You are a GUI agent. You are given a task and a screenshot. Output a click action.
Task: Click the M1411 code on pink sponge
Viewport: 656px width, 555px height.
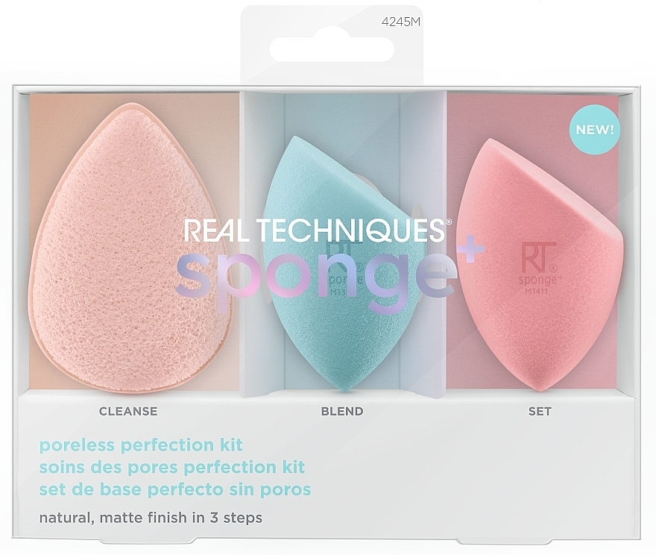[534, 292]
